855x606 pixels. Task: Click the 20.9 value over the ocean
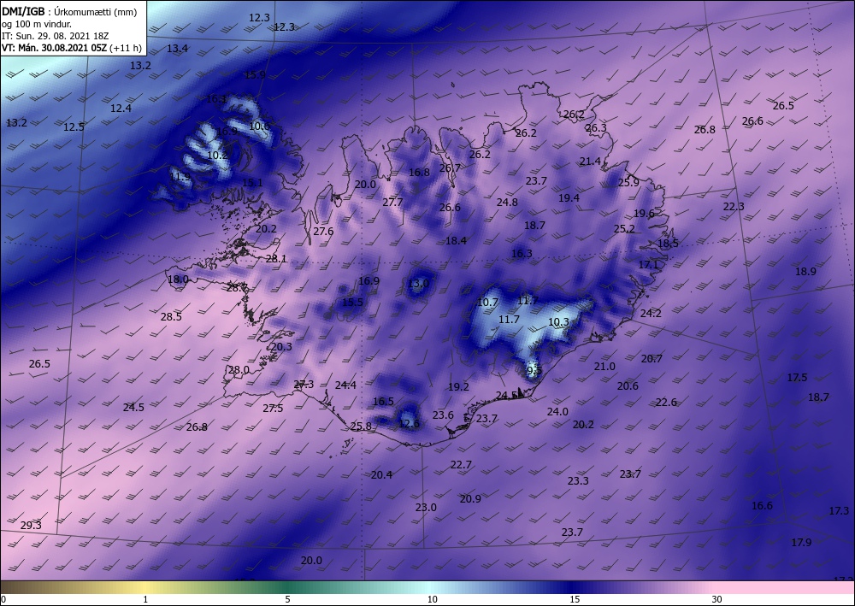click(x=470, y=498)
